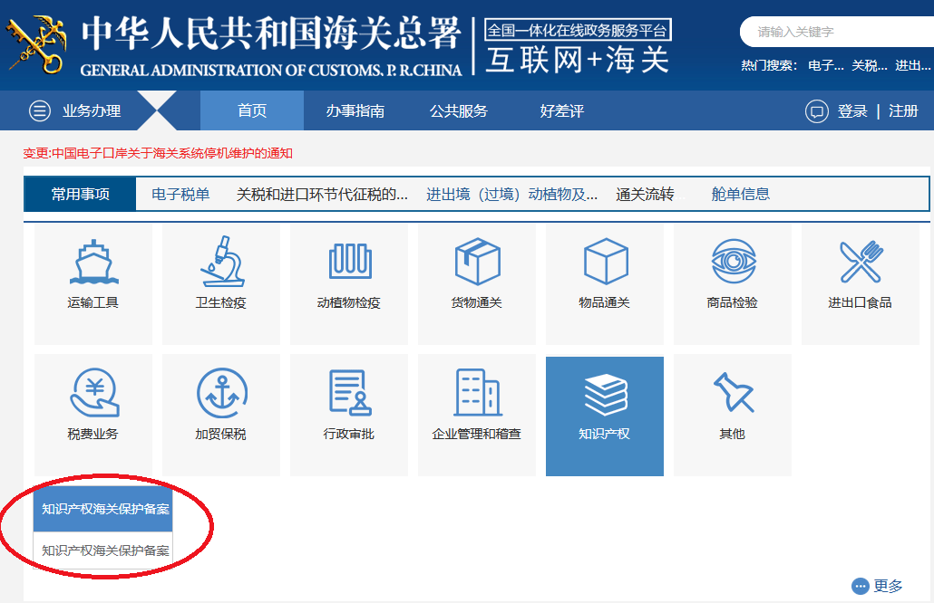The width and height of the screenshot is (934, 603).
Task: Switch to the 舱单信息 tab
Action: [x=741, y=195]
